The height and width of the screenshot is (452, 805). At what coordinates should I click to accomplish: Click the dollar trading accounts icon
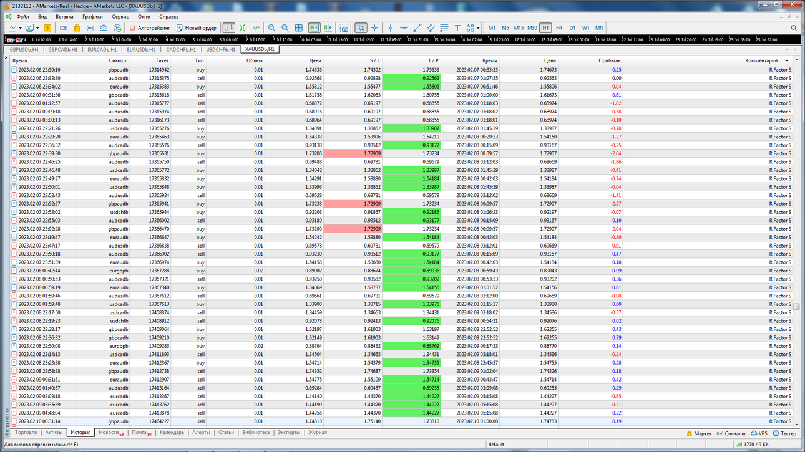pos(47,28)
